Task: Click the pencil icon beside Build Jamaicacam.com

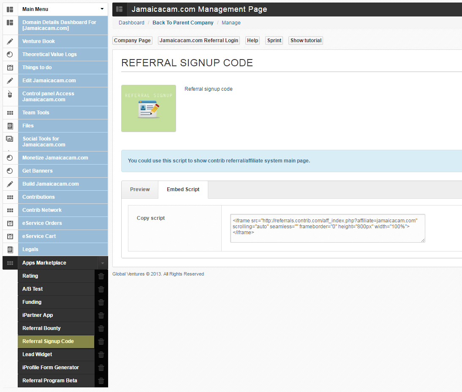Action: click(10, 184)
